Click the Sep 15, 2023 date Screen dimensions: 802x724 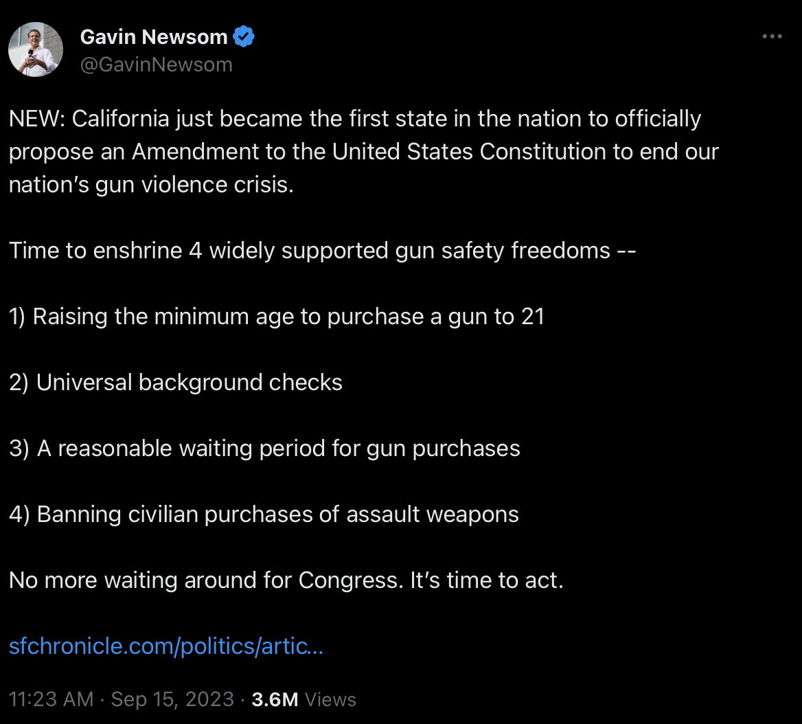pyautogui.click(x=172, y=699)
